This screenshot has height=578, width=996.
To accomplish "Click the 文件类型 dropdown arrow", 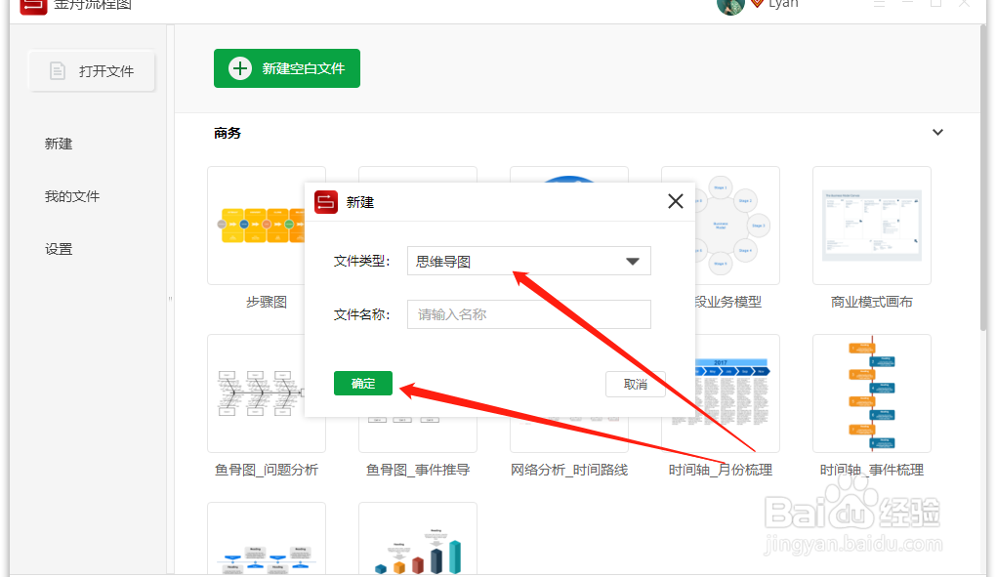I will coord(632,261).
